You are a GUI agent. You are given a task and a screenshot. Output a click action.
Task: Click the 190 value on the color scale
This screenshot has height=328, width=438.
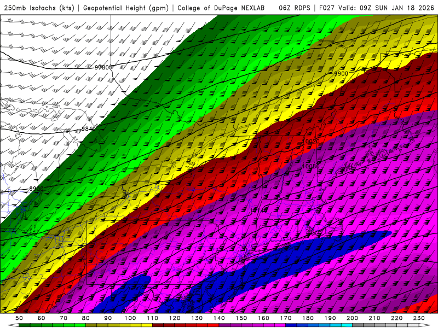tap(330, 318)
